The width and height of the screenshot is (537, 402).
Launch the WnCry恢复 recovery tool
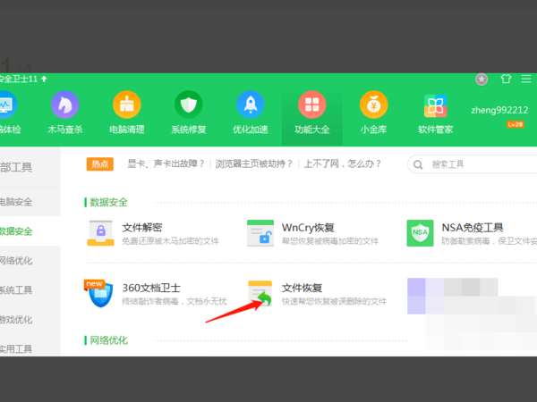click(260, 233)
